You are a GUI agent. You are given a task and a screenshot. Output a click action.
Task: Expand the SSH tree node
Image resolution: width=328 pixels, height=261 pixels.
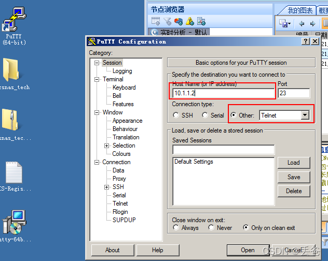click(x=107, y=187)
